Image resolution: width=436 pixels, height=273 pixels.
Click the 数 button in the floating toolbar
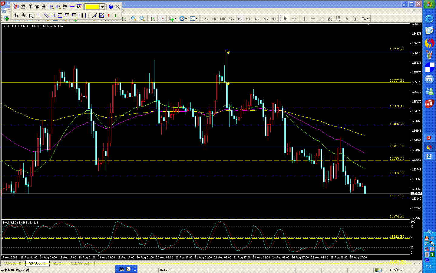(65, 7)
